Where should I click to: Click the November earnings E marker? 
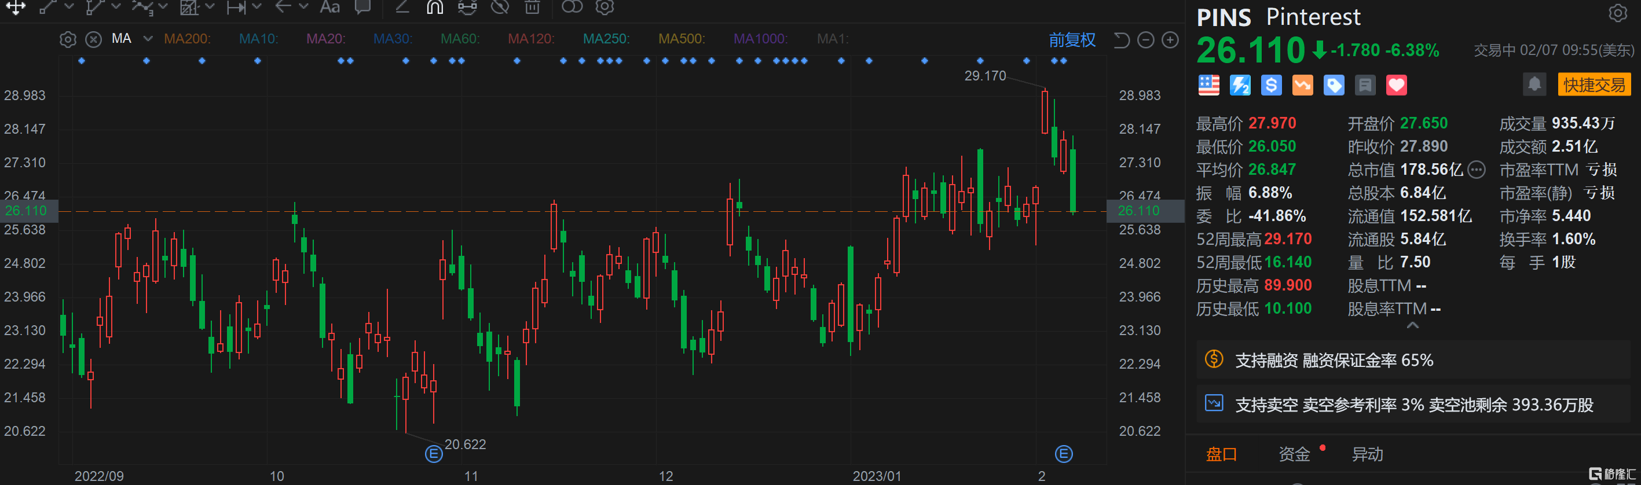(434, 454)
